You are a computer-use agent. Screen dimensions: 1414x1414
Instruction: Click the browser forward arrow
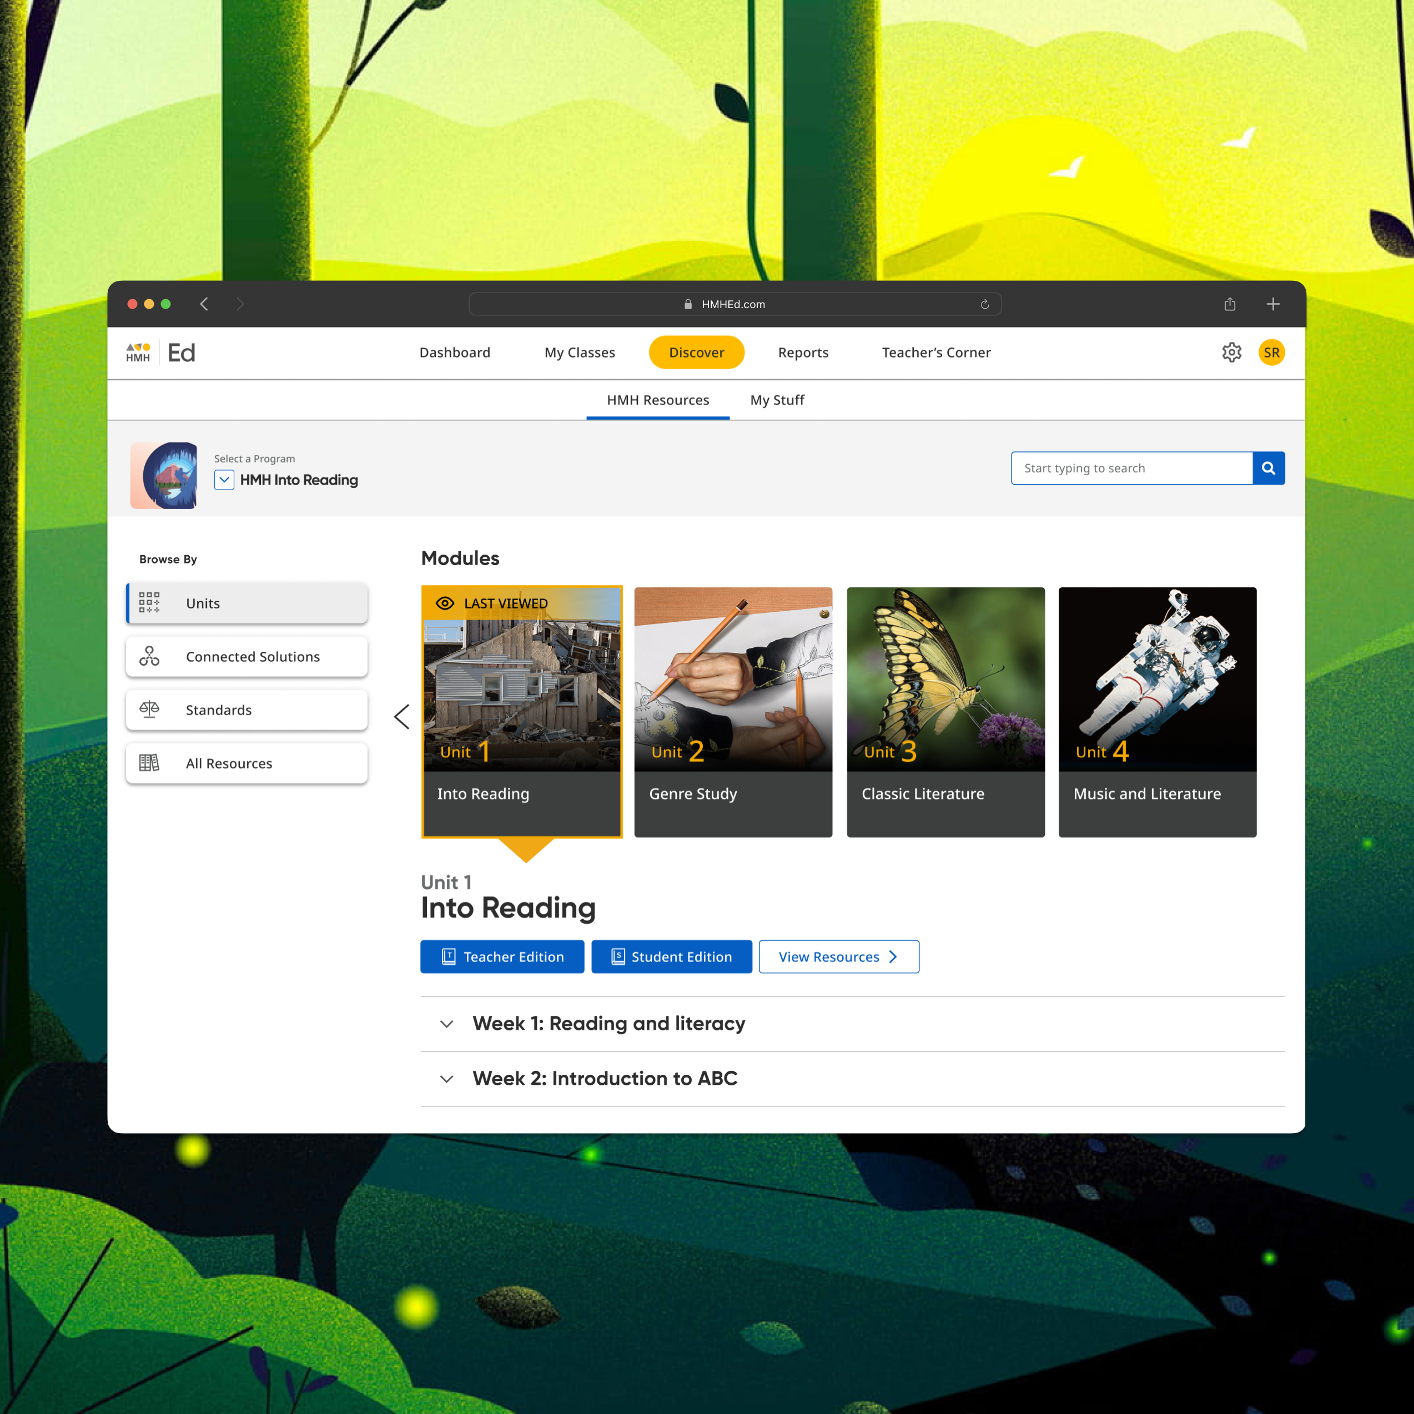240,304
